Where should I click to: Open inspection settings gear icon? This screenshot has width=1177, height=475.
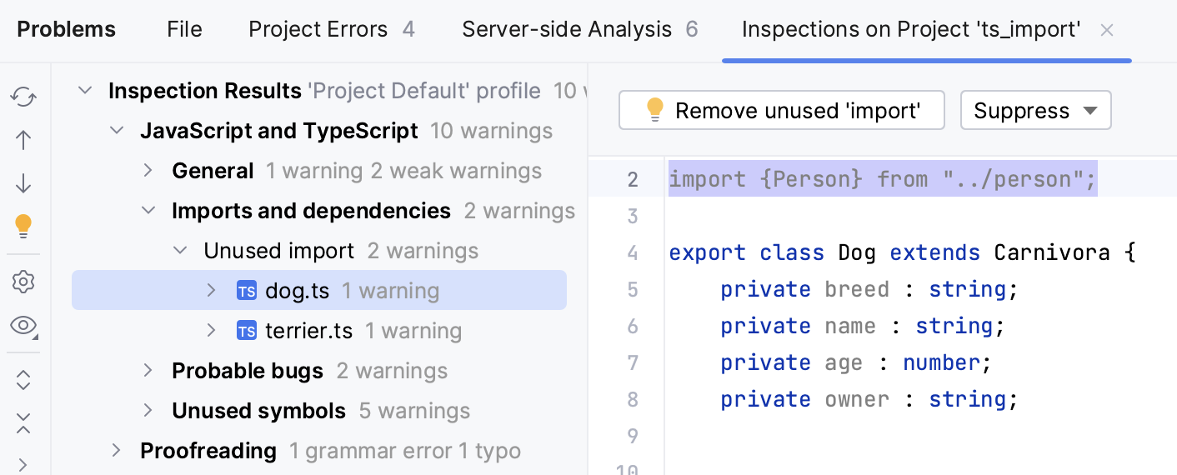pyautogui.click(x=23, y=282)
